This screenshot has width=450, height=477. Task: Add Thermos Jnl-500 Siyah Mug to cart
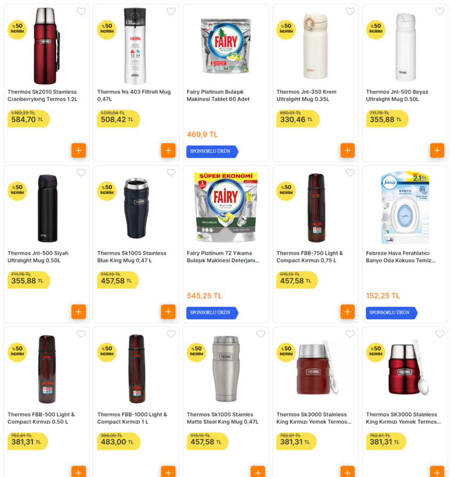click(79, 312)
